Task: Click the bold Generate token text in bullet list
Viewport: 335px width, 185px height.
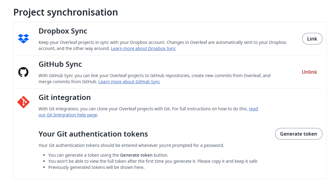Action: (136, 155)
